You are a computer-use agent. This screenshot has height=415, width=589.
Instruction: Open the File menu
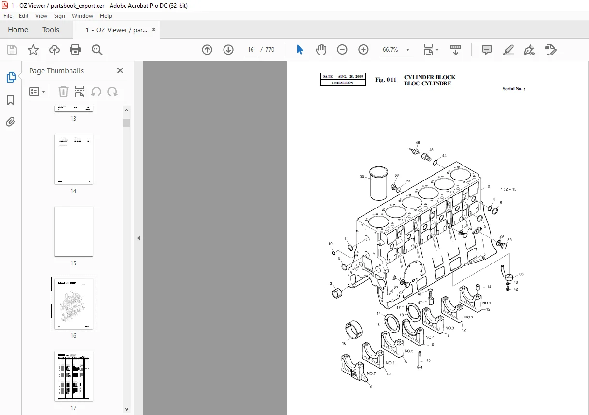click(8, 16)
